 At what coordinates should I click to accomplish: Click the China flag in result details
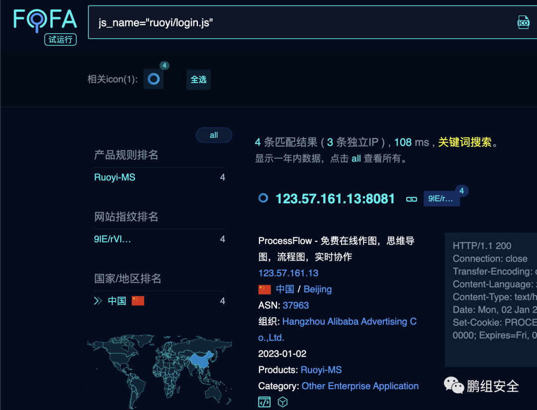tap(265, 290)
